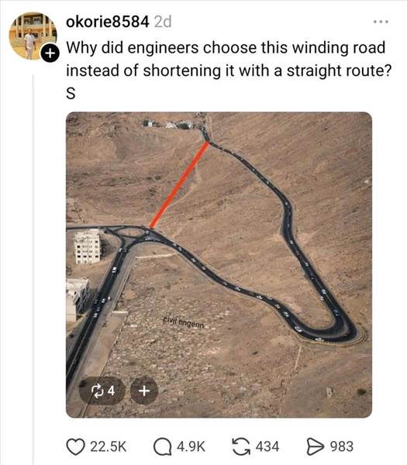Tap the plus button on the image
Screen dimensions: 407x465
[x=144, y=391]
